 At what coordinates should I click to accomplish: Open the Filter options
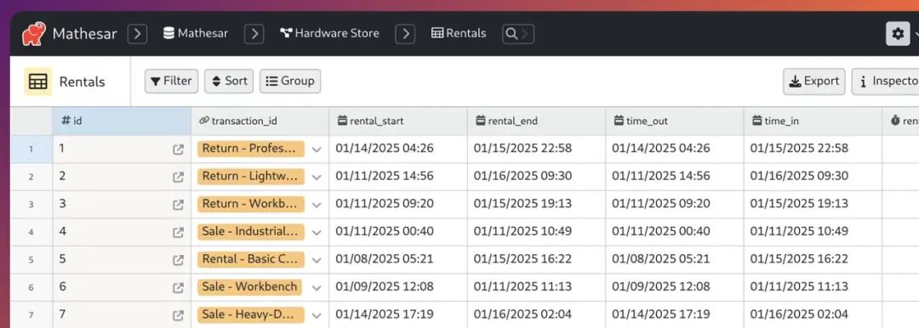(x=171, y=82)
